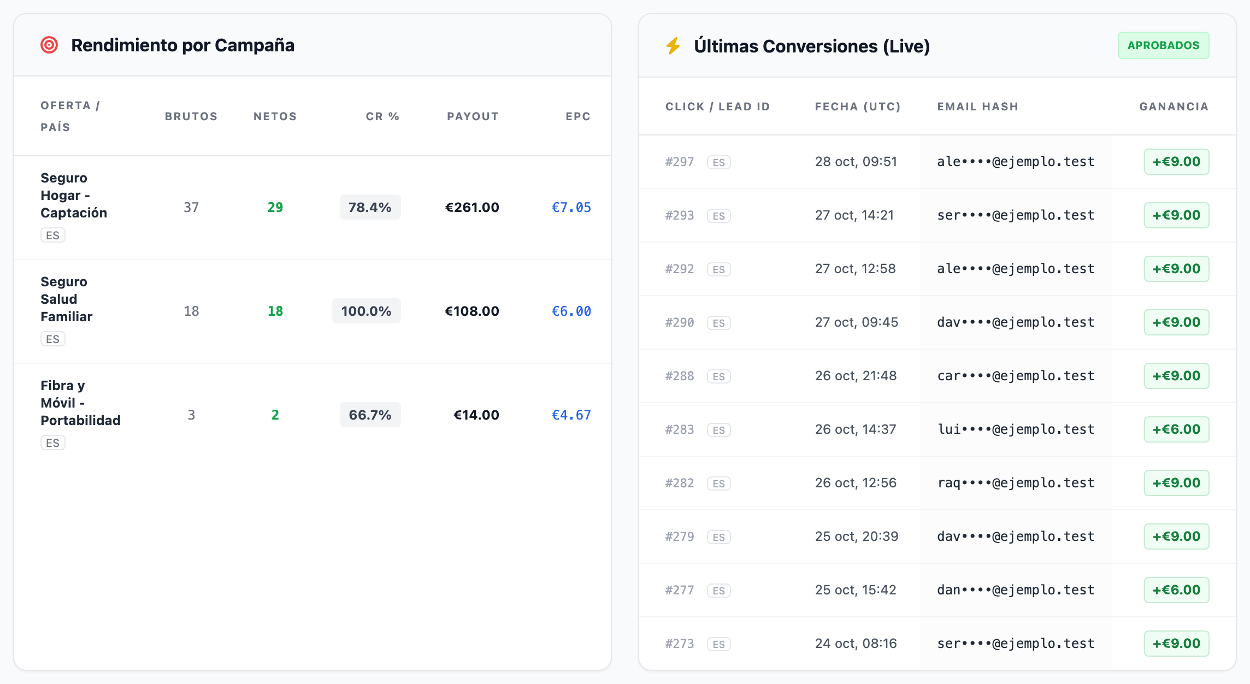Screen dimensions: 1250x684
Task: Click the PAYOUT column header
Action: pyautogui.click(x=473, y=116)
